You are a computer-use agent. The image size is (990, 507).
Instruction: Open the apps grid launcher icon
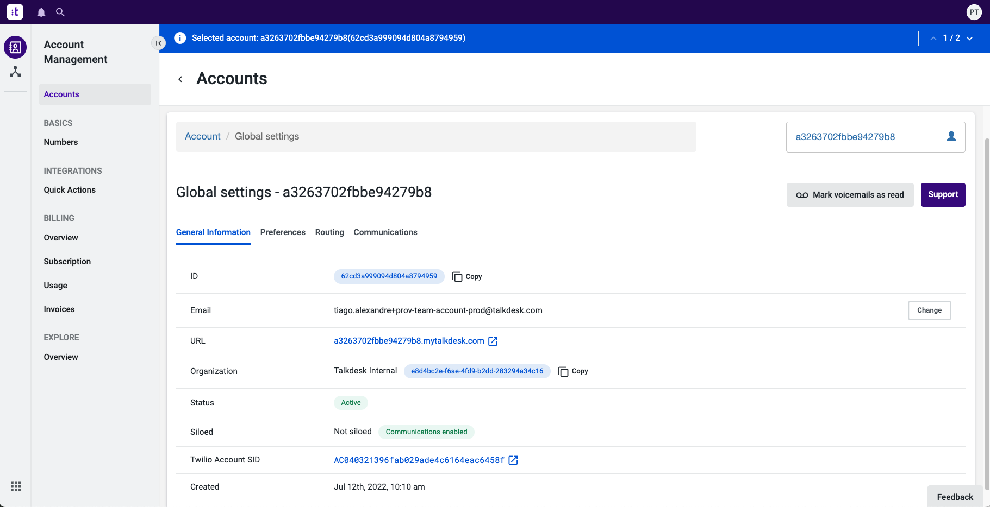(x=16, y=486)
